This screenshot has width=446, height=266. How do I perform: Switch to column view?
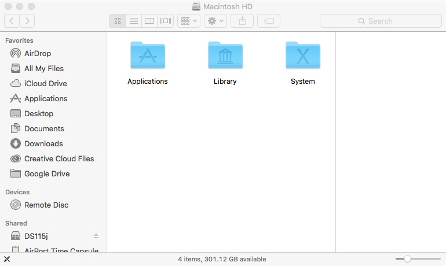(x=149, y=21)
